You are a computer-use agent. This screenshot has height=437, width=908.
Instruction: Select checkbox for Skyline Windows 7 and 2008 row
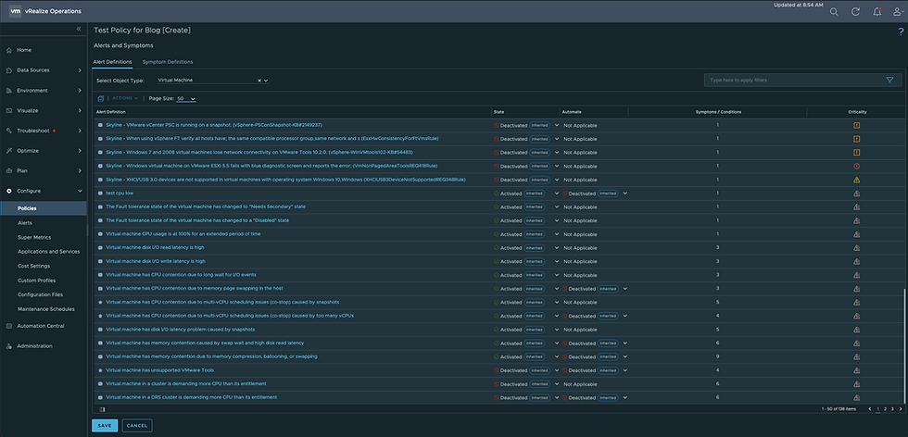100,152
